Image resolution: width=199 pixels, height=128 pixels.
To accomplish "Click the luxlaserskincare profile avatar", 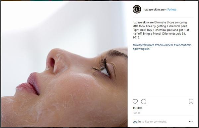I will pyautogui.click(x=137, y=9).
